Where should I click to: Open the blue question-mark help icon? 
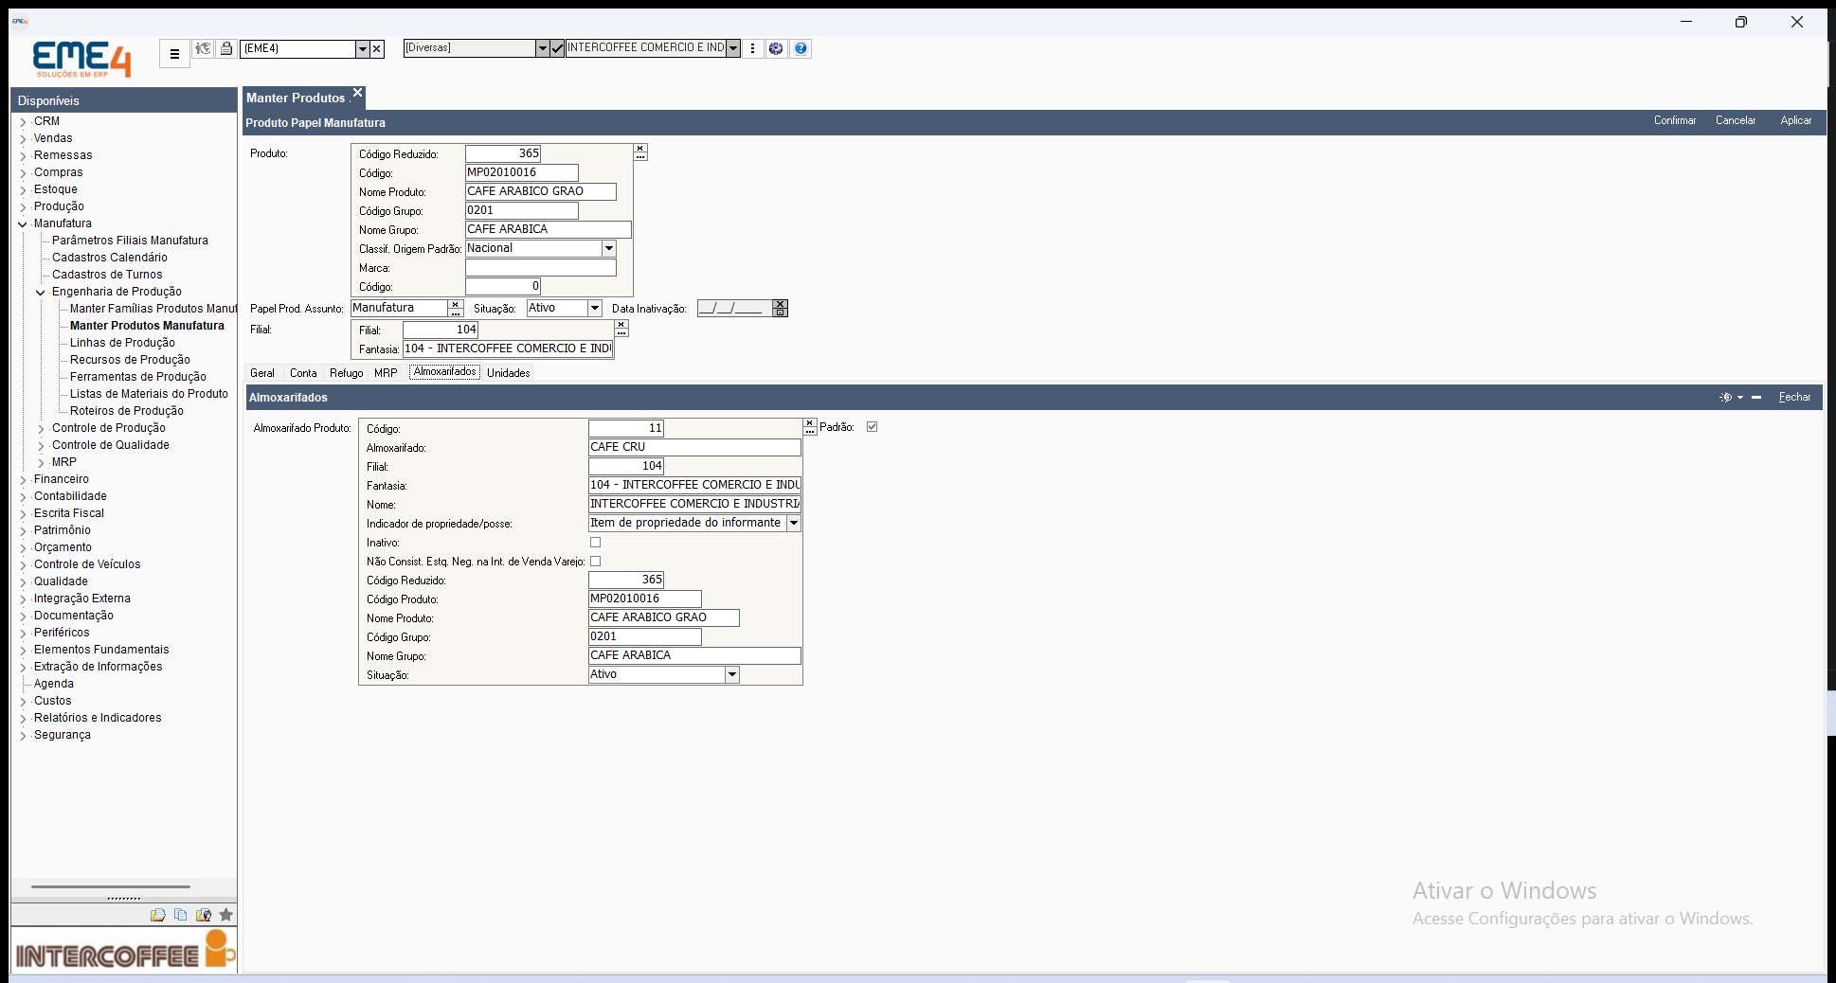click(801, 48)
